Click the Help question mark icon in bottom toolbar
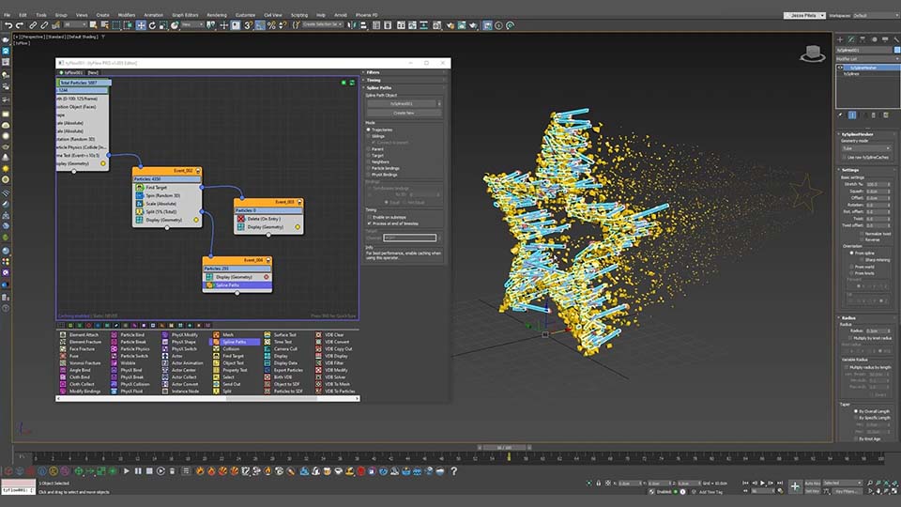 pyautogui.click(x=453, y=470)
